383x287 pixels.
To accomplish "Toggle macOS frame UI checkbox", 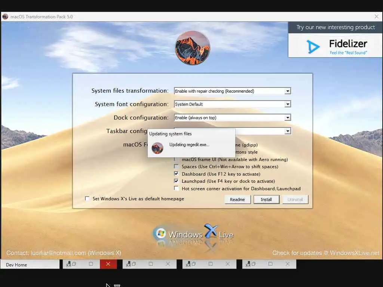I will (176, 159).
